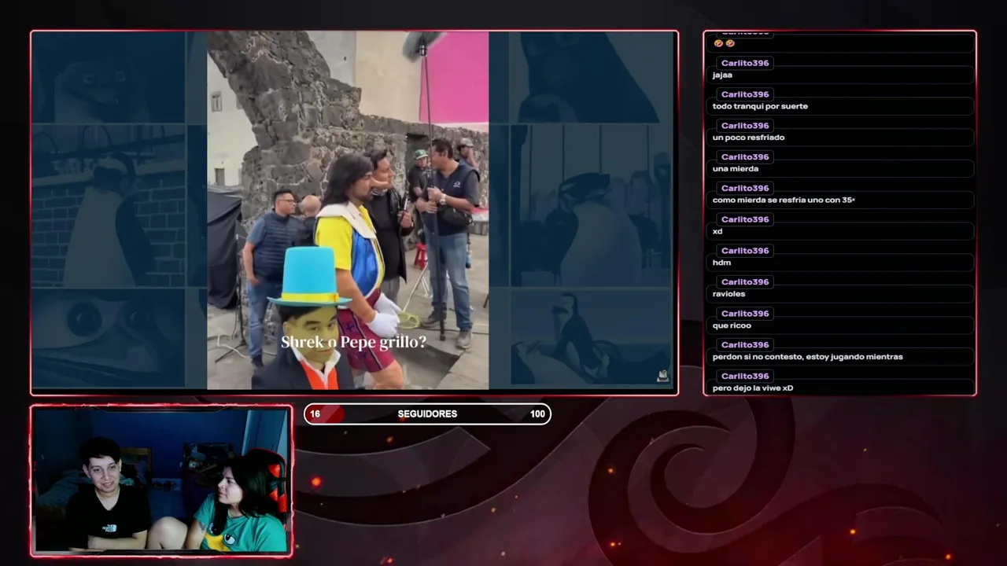Viewport: 1007px width, 566px height.
Task: Click the goal target "100" on follower bar
Action: 537,413
